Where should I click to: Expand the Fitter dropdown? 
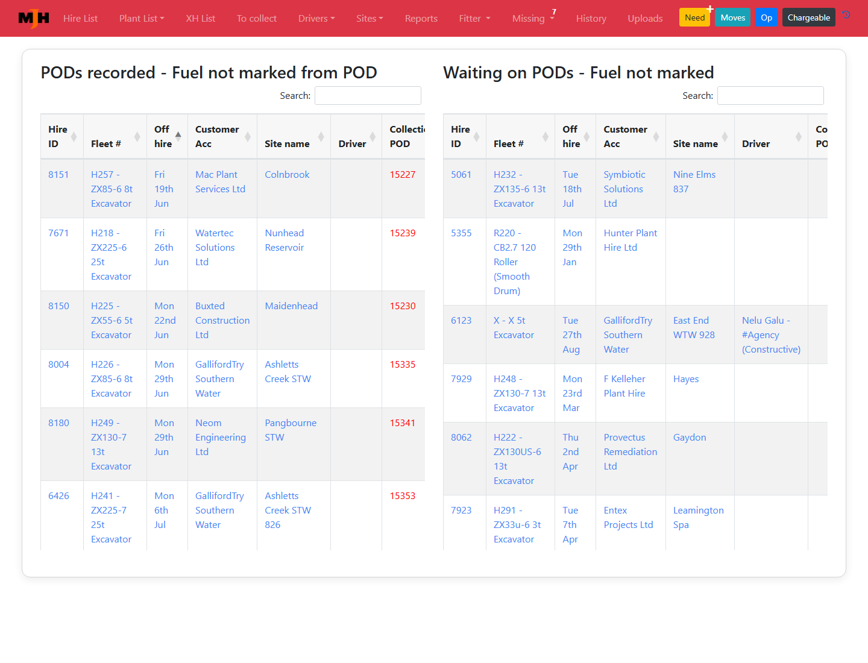click(x=475, y=19)
